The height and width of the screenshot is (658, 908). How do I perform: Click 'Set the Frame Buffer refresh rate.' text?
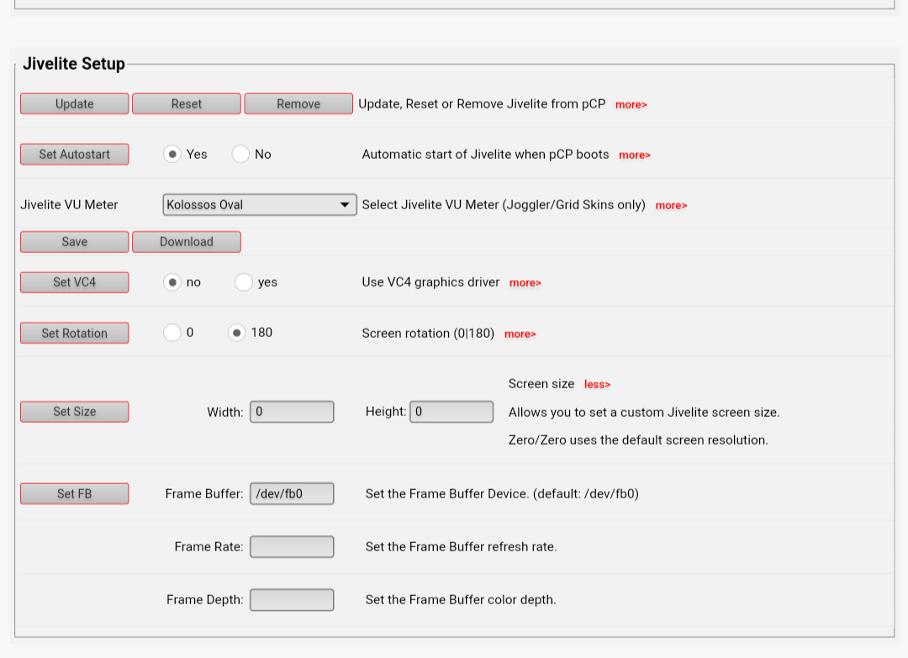pyautogui.click(x=461, y=547)
